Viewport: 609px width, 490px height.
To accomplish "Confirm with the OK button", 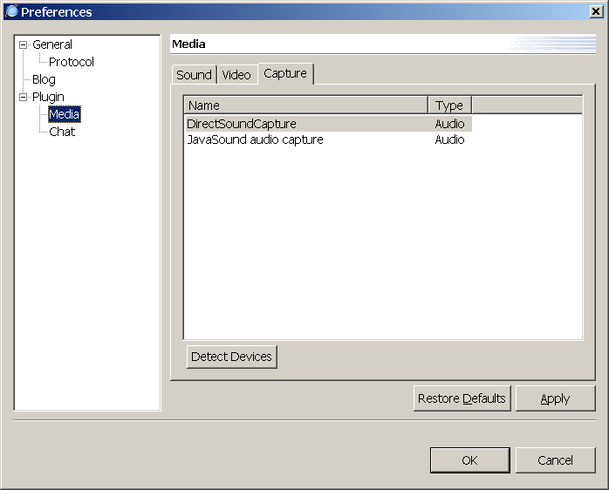I will (x=469, y=460).
